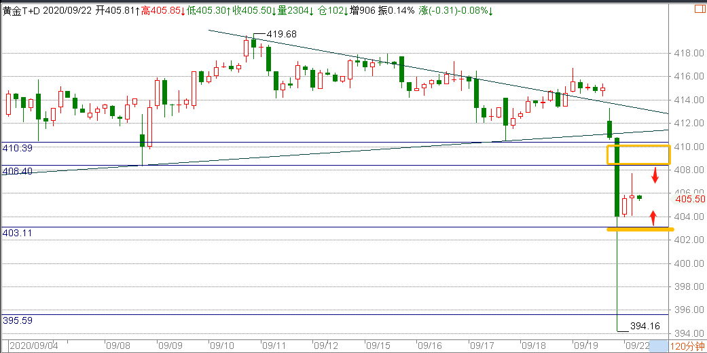707x353 pixels.
Task: Click the 09/16 date axis label
Action: [x=429, y=346]
